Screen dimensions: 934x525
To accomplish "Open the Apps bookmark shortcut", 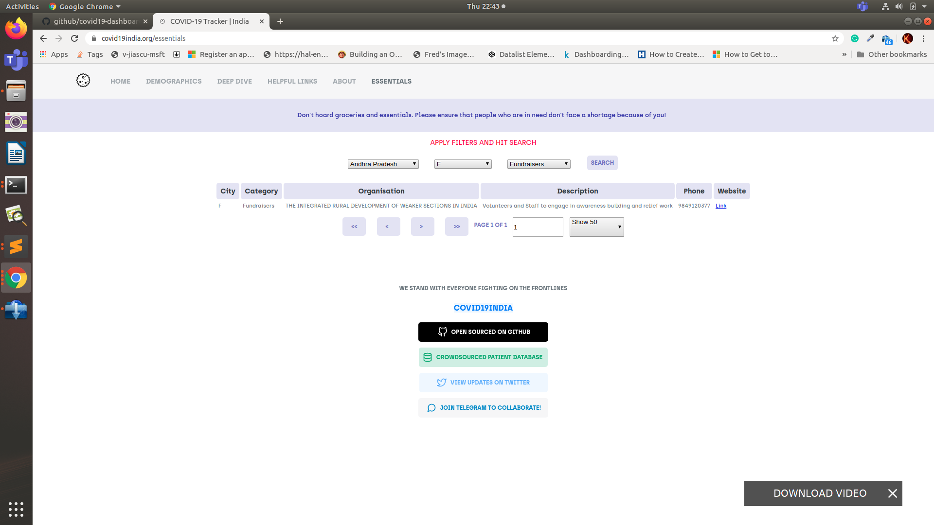I will coord(54,54).
